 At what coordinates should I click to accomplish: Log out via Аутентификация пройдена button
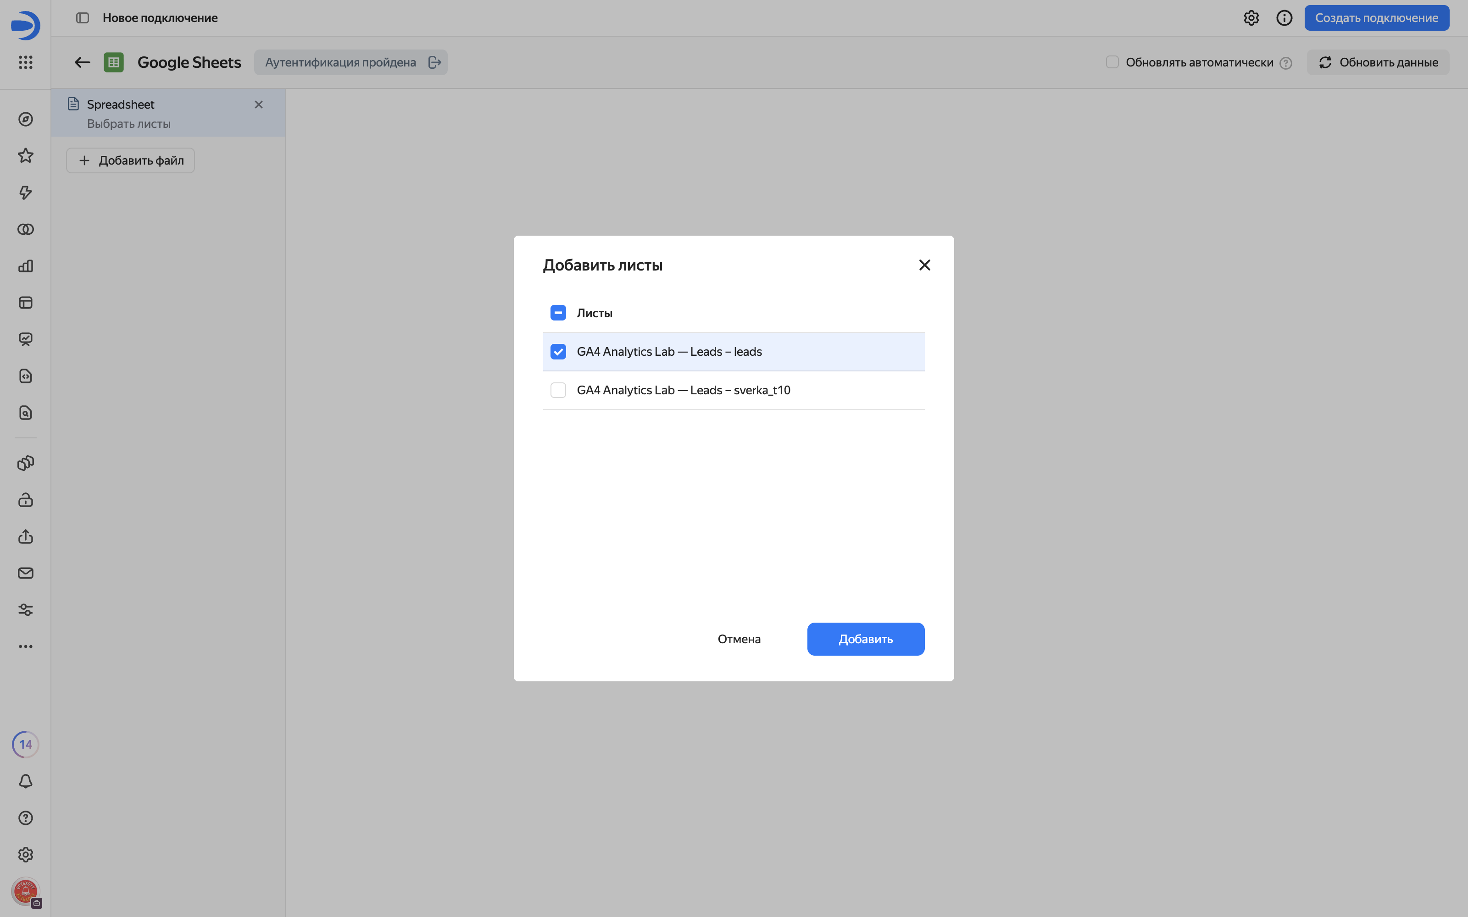click(350, 62)
